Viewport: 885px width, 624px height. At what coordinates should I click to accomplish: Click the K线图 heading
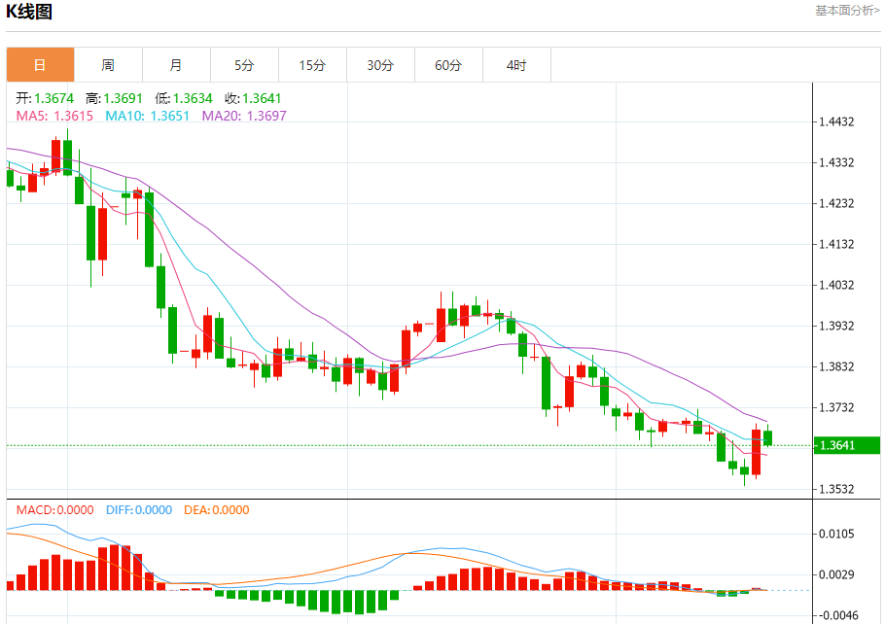tap(29, 12)
